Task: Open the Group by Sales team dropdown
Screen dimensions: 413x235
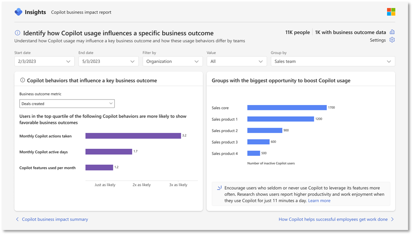Action: point(333,61)
